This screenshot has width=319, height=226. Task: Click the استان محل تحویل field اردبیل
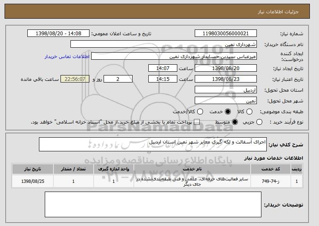(x=226, y=90)
